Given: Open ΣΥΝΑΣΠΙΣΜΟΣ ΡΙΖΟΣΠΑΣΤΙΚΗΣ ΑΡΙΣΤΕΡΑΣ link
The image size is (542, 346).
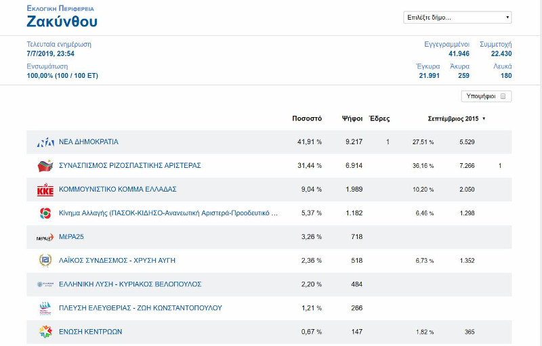Looking at the screenshot, I should click(130, 165).
